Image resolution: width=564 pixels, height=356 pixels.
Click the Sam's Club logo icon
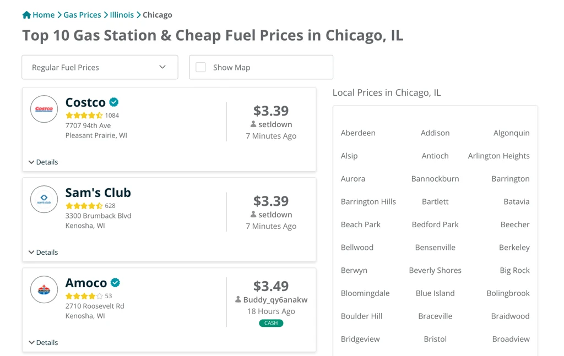click(44, 199)
